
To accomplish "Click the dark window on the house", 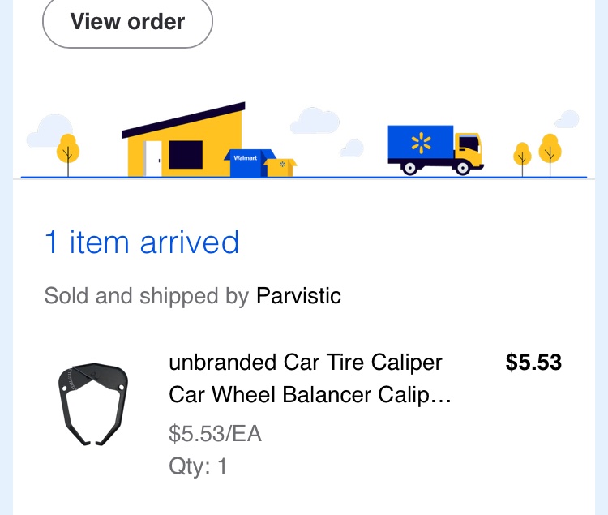I will (x=186, y=154).
